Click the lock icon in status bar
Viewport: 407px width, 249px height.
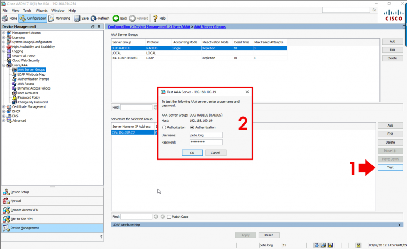358,245
